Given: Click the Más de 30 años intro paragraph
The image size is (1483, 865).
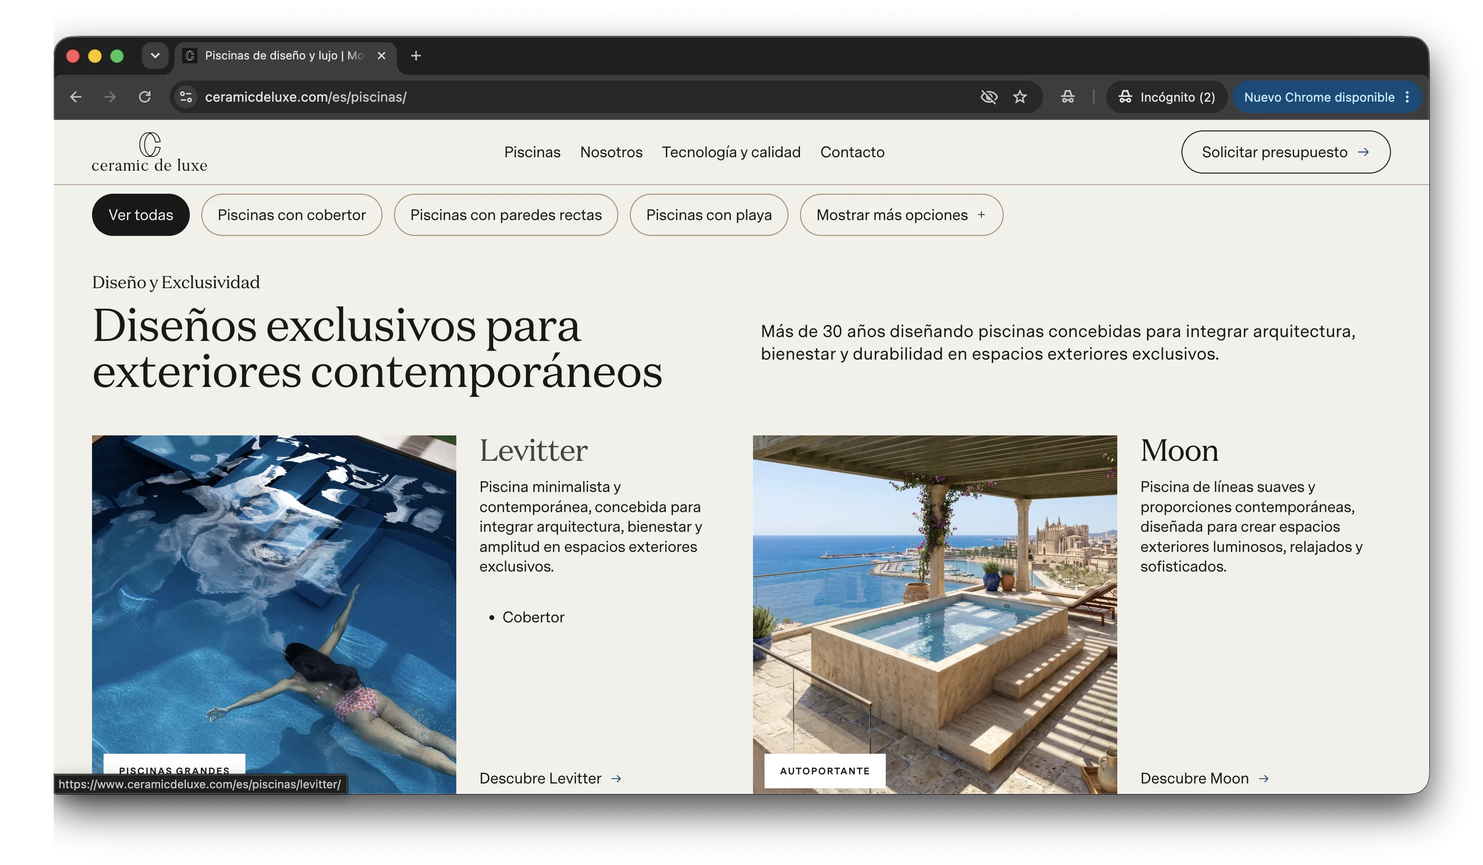Looking at the screenshot, I should [1058, 342].
